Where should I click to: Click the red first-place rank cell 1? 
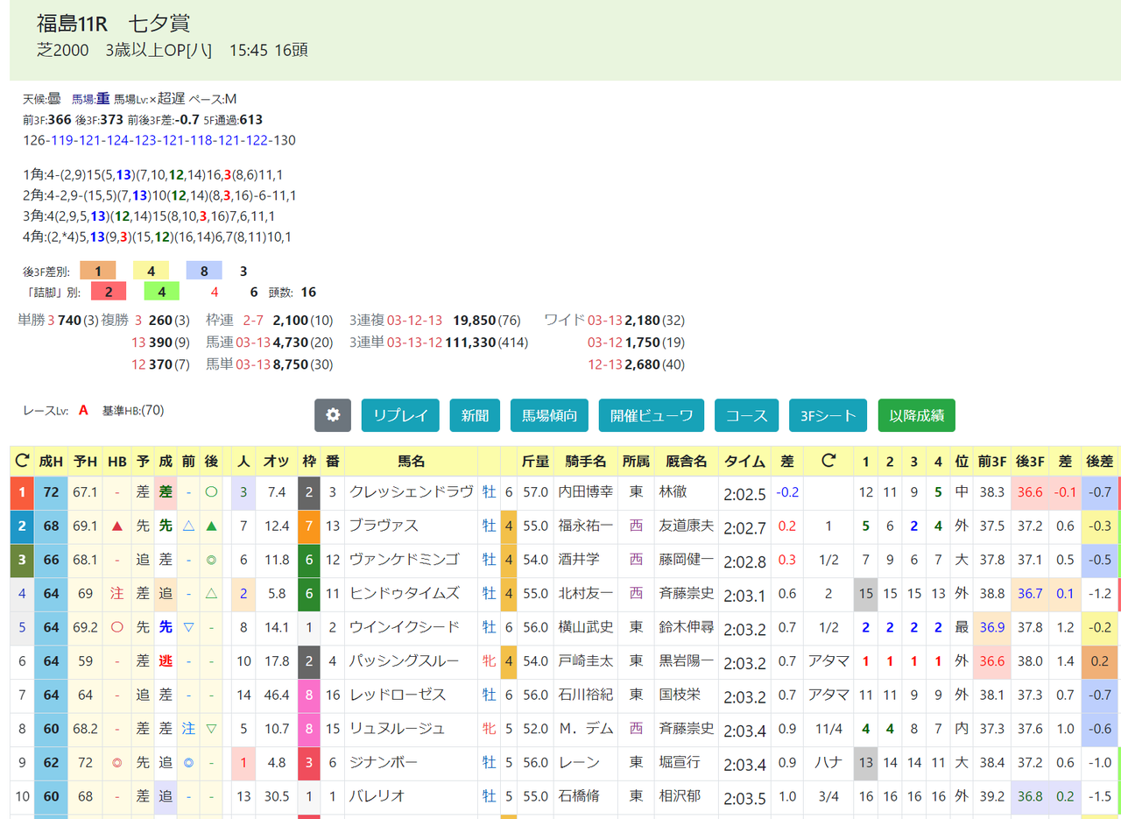click(22, 492)
